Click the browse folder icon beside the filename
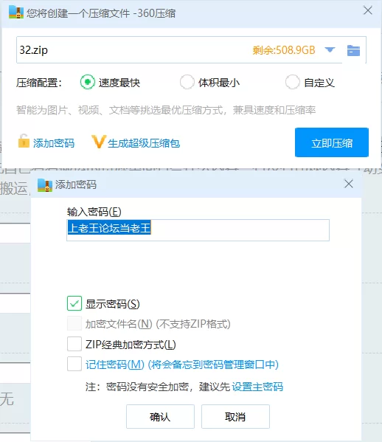This screenshot has height=442, width=382. point(353,50)
